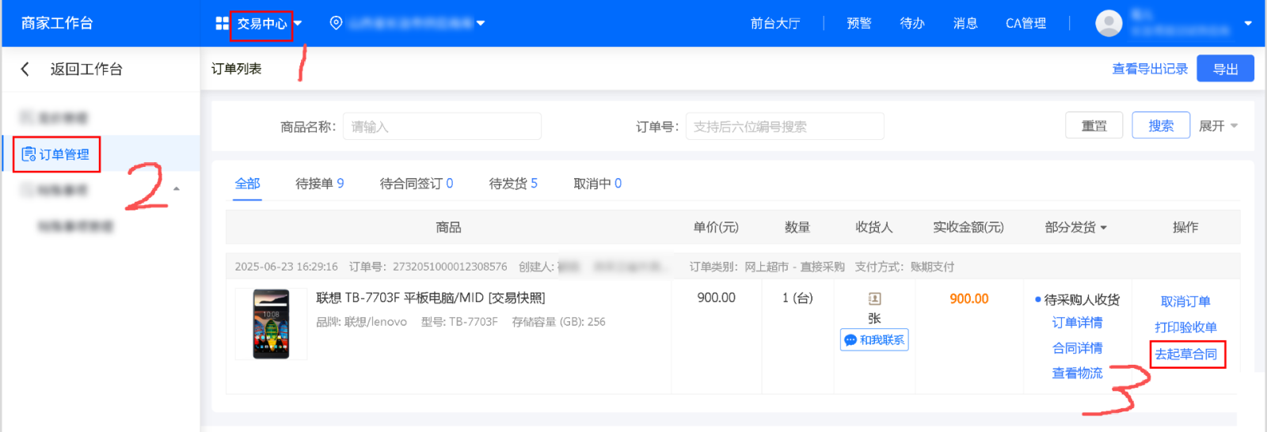Open the user account dropdown arrow
This screenshot has width=1267, height=432.
tap(1248, 24)
